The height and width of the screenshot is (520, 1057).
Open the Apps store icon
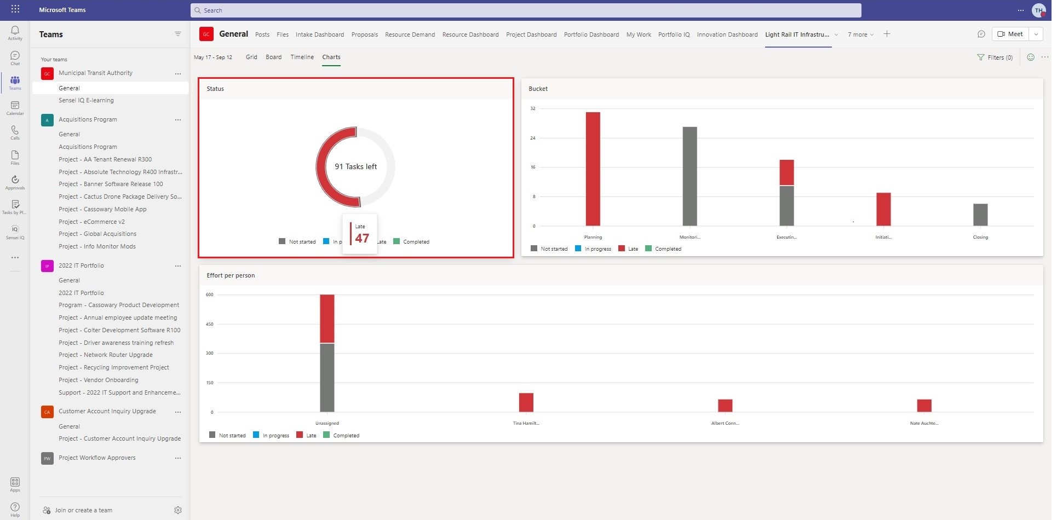click(x=15, y=484)
